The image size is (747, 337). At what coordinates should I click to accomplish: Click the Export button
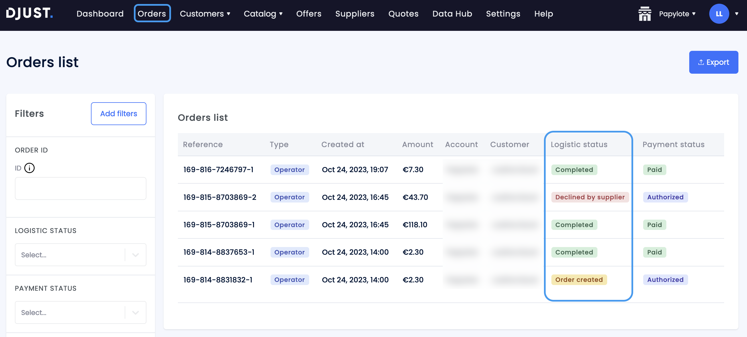tap(713, 62)
